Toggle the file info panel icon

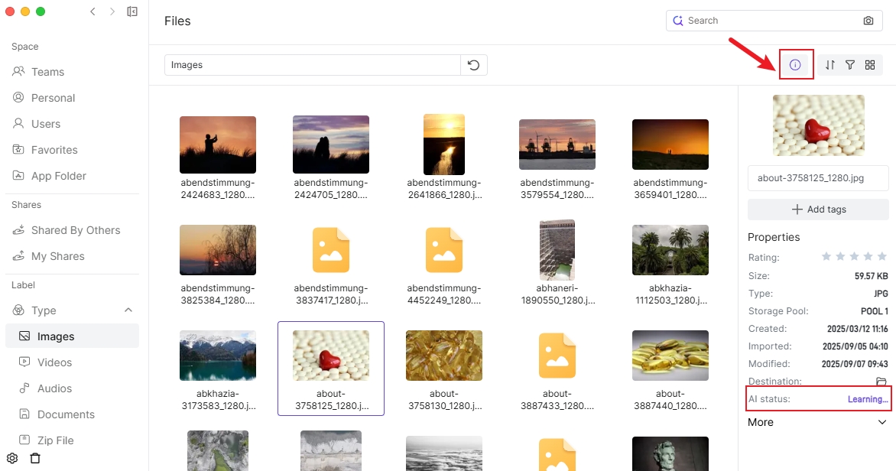(x=795, y=65)
